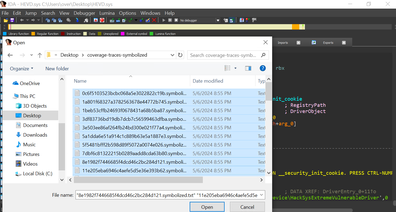Switch to the Exports tab
Viewport: 396px width, 212px height.
(x=328, y=43)
